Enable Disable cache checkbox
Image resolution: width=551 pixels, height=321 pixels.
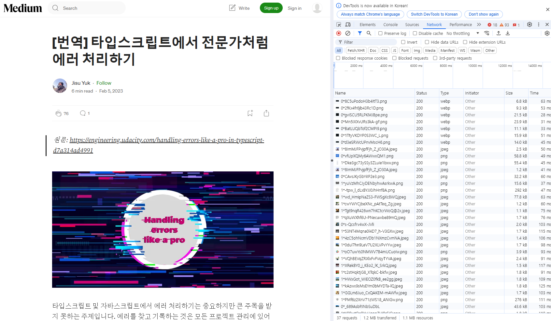415,33
